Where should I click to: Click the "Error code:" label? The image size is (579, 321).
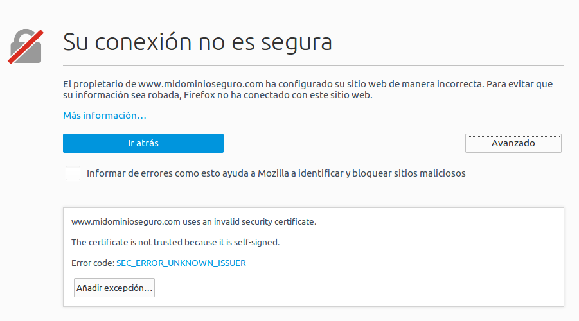pyautogui.click(x=93, y=263)
